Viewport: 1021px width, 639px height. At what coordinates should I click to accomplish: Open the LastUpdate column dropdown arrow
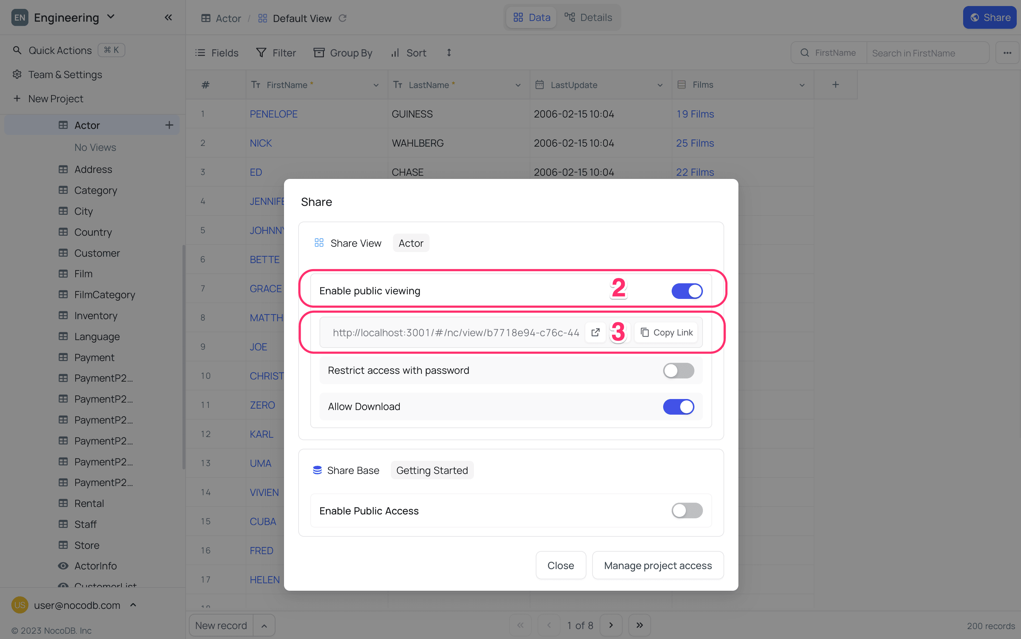[x=660, y=85]
